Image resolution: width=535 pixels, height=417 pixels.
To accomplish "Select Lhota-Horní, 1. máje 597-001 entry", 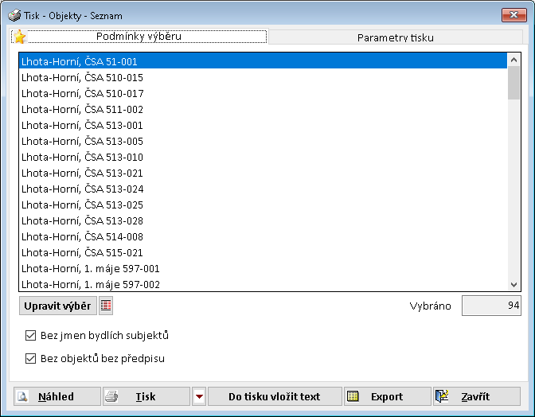I will coord(91,268).
